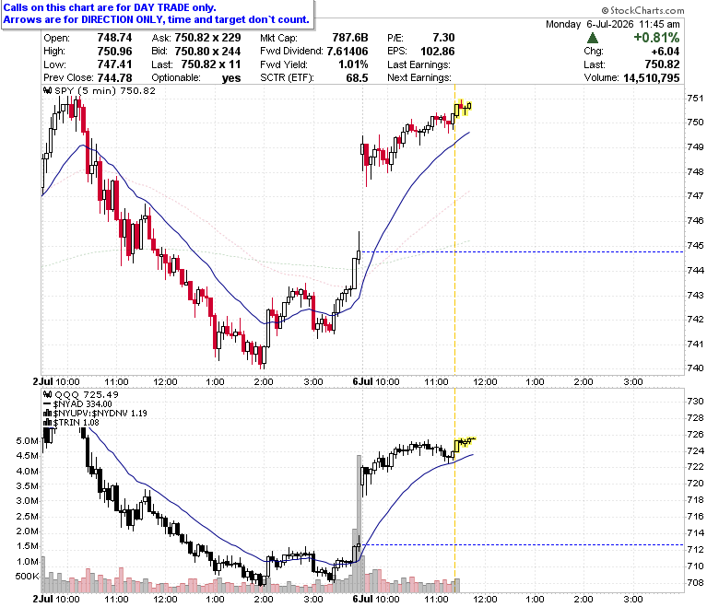Click the Optionable yes value
The width and height of the screenshot is (719, 607).
(x=231, y=78)
